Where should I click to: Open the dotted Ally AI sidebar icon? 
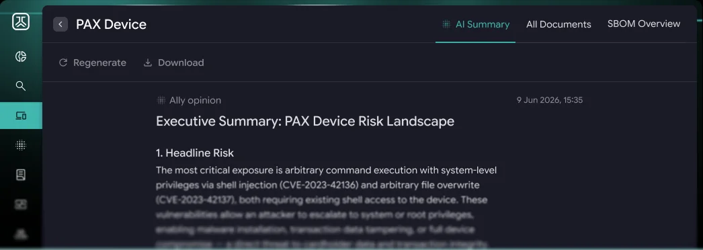click(21, 145)
